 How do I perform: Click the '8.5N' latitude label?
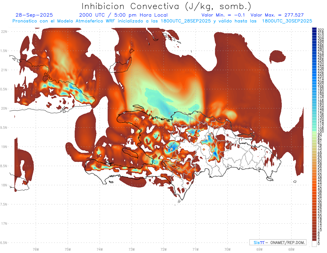point(4,166)
